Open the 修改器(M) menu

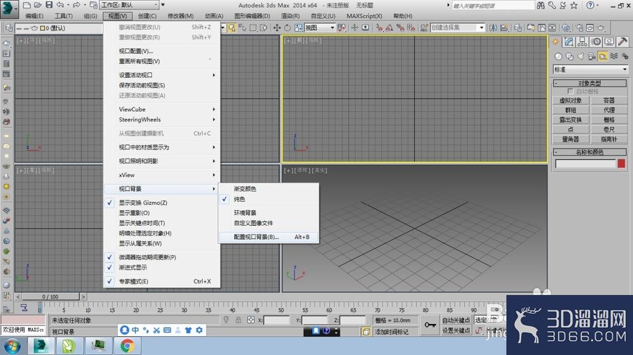click(180, 16)
